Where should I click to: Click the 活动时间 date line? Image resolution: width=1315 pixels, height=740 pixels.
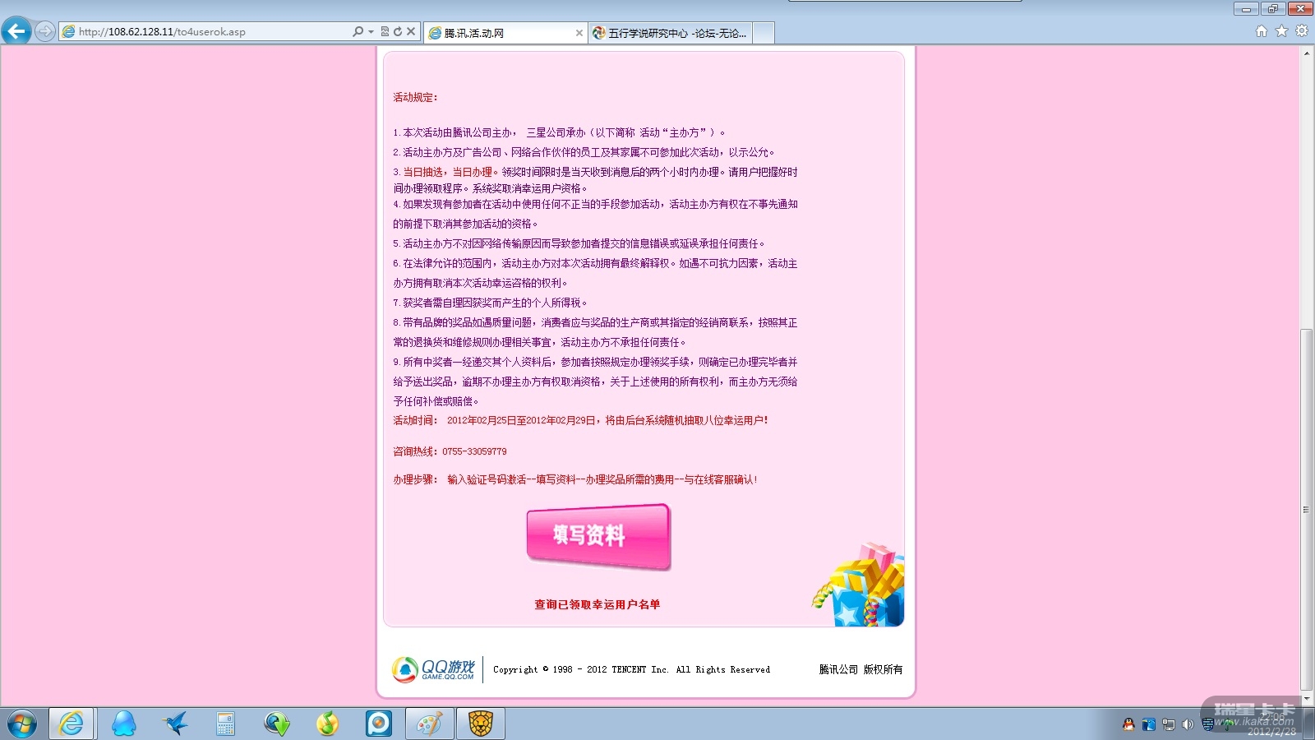(580, 420)
